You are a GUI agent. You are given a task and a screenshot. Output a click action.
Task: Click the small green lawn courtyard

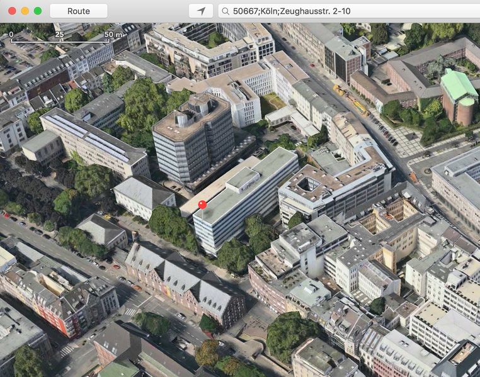[271, 101]
